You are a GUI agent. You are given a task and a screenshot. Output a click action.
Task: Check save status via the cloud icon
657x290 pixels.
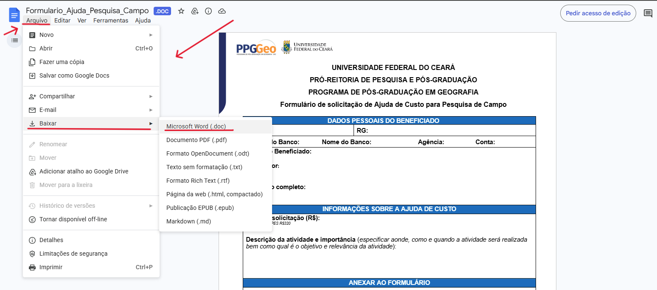222,11
